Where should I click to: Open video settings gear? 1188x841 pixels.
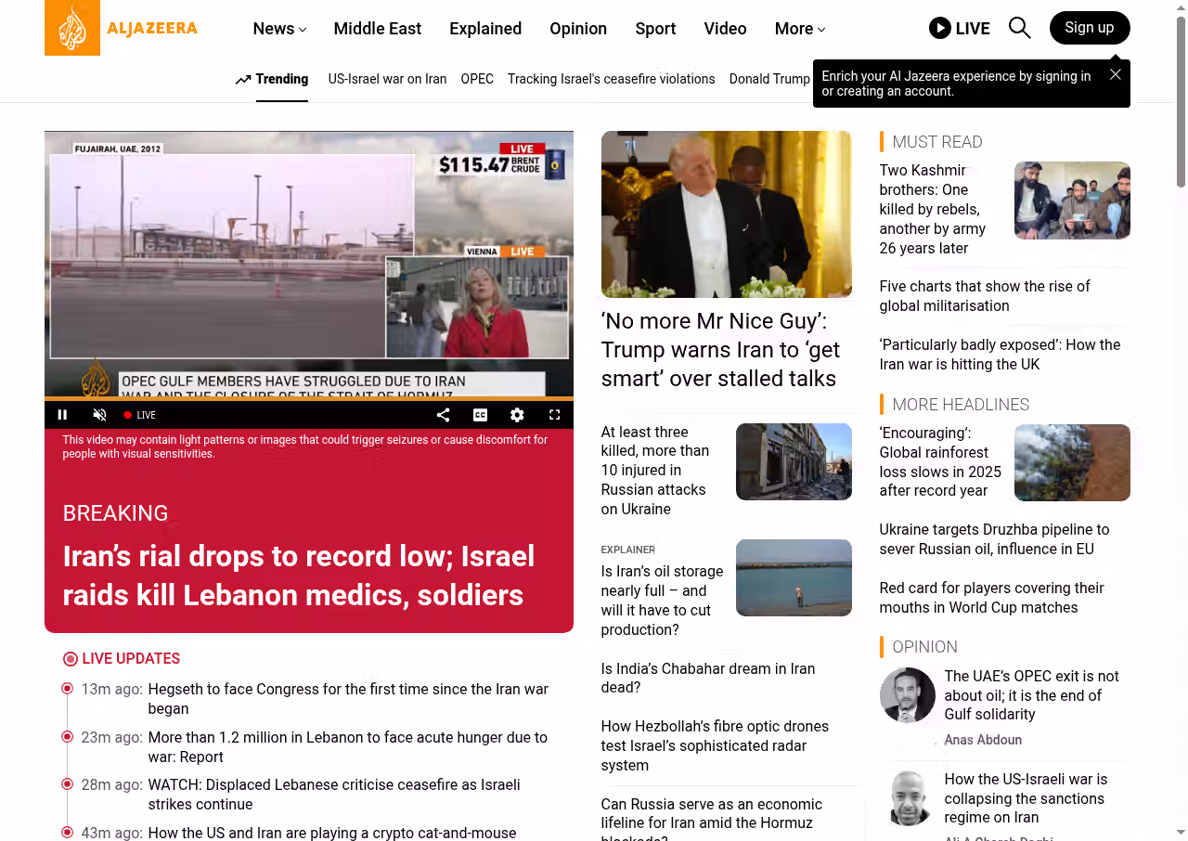pos(517,415)
